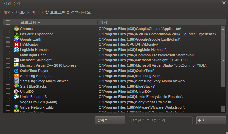Click the scrollbar up arrow
This screenshot has height=134, width=228.
223,29
